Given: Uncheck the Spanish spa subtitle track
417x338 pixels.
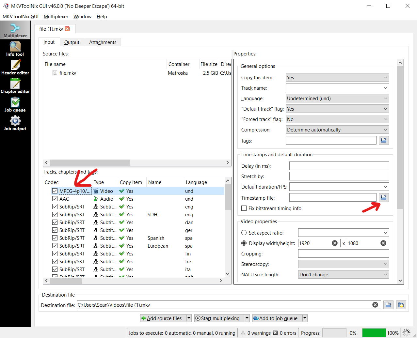Looking at the screenshot, I should click(55, 238).
